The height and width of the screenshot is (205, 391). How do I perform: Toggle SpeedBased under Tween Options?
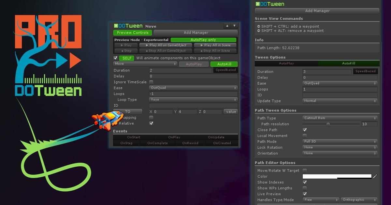[365, 71]
